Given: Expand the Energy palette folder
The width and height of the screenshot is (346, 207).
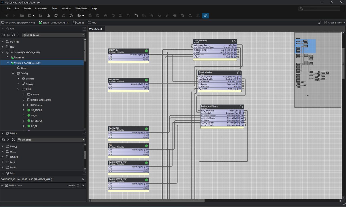Looking at the screenshot, I should click(x=3, y=146).
